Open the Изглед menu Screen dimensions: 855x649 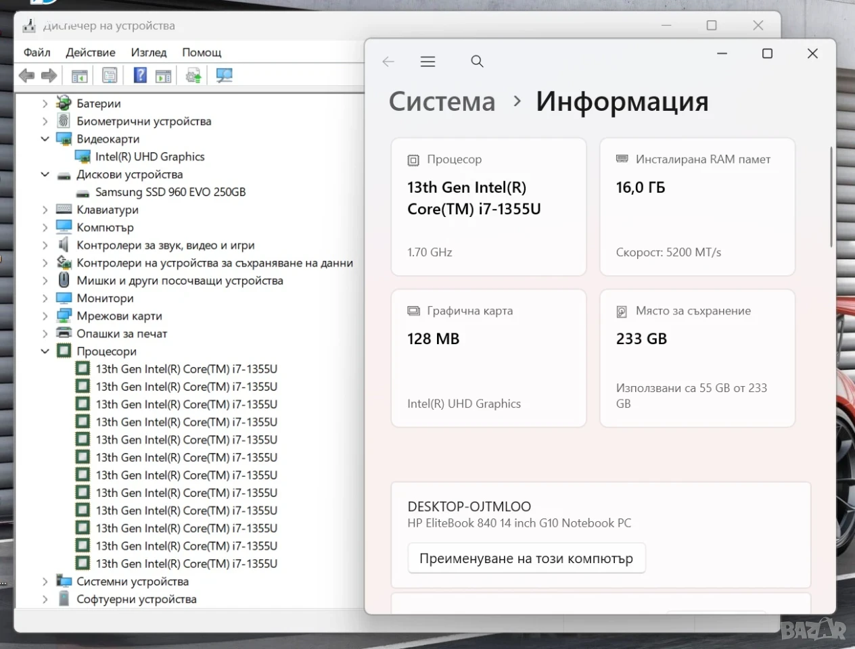pos(149,52)
